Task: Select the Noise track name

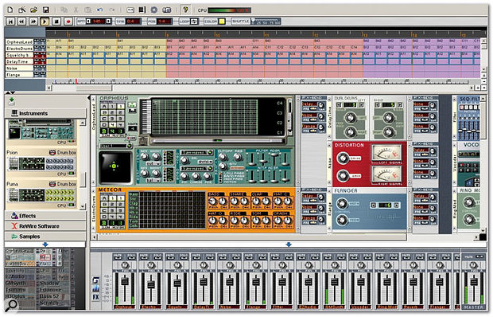Action: 19,68
